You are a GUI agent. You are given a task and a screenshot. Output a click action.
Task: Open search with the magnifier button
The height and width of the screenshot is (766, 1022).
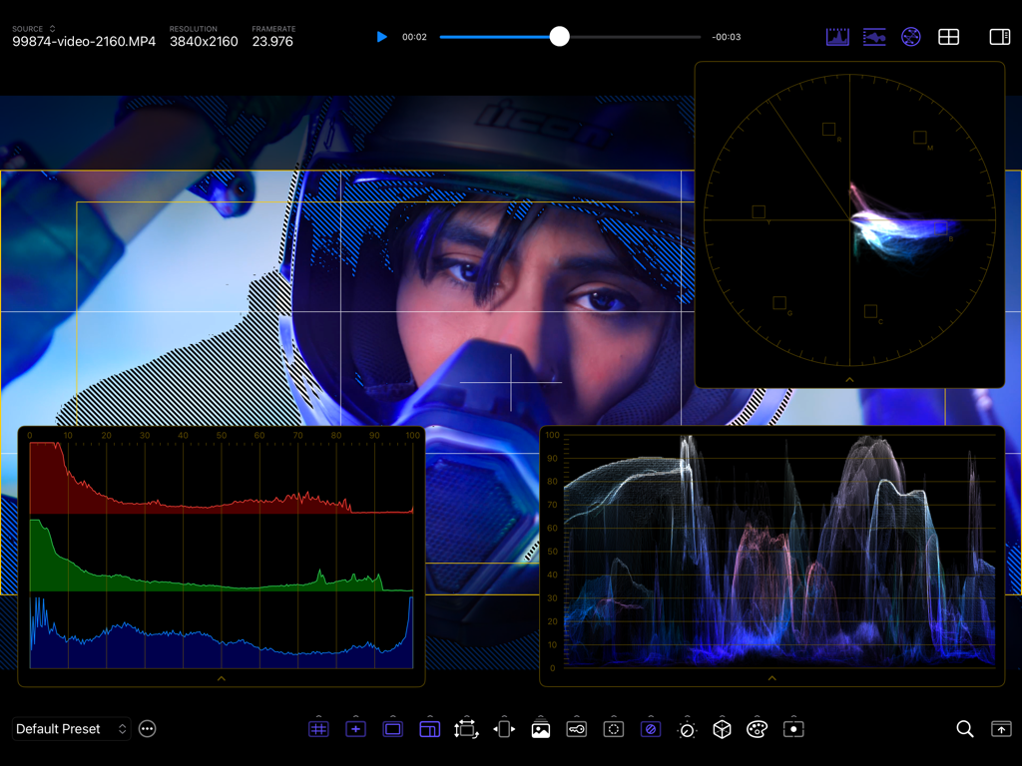(x=964, y=728)
